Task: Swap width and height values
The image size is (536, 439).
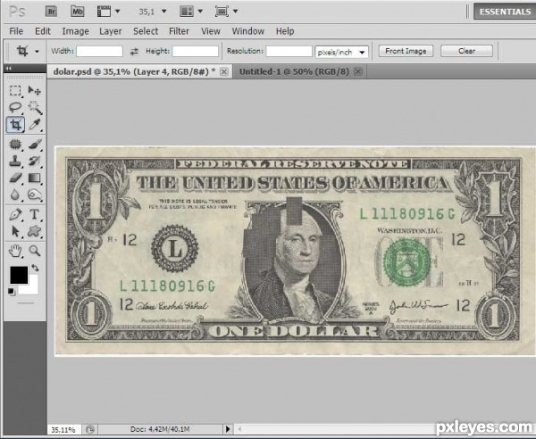Action: [x=134, y=52]
